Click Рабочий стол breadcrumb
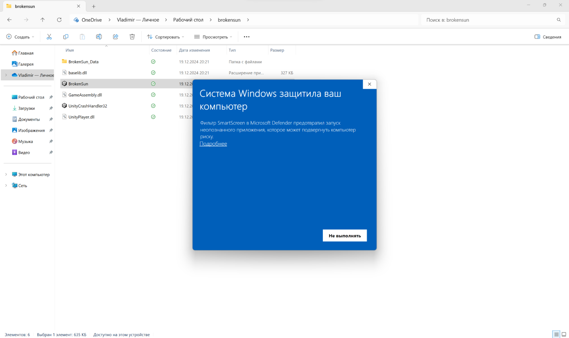Image resolution: width=569 pixels, height=338 pixels. tap(188, 20)
